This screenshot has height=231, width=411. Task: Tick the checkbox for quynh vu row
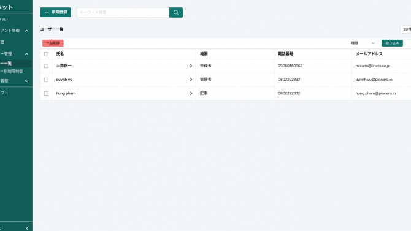[x=46, y=80]
